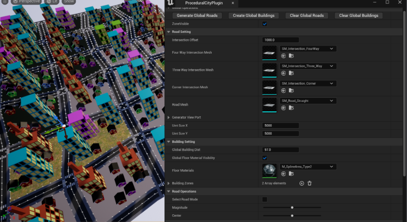Open SM_Intersection_Three_Way mesh dropdown
Image resolution: width=407 pixels, height=222 pixels.
tap(308, 66)
